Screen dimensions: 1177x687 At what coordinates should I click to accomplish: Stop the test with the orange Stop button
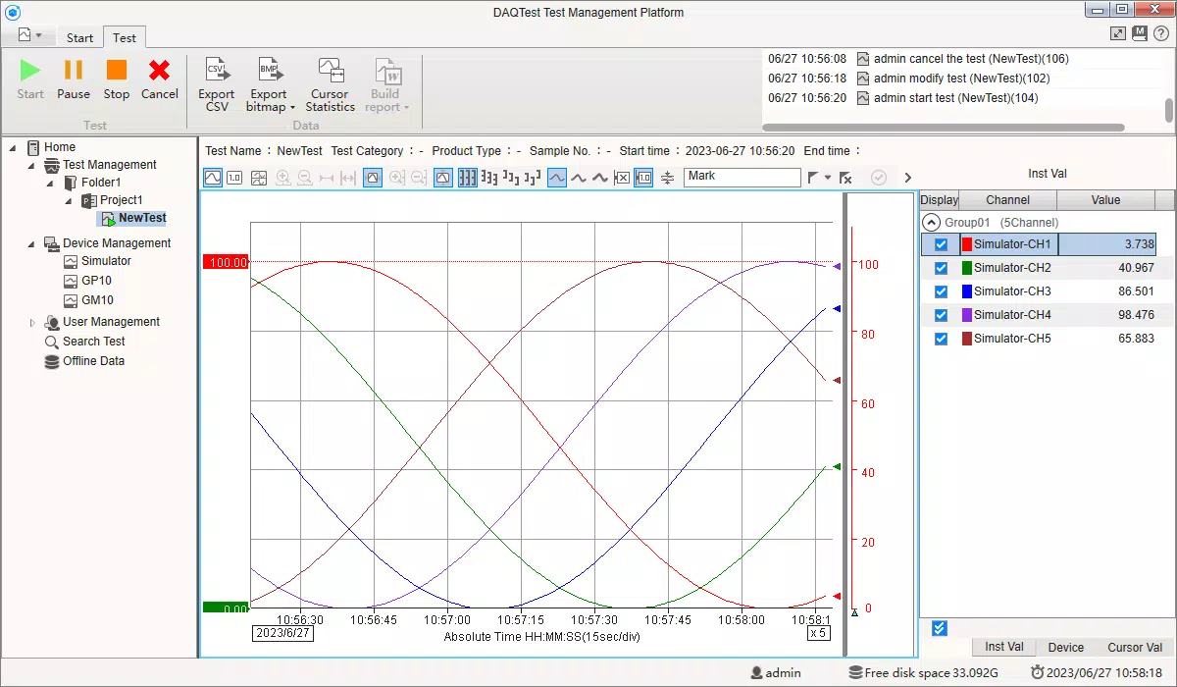click(117, 79)
